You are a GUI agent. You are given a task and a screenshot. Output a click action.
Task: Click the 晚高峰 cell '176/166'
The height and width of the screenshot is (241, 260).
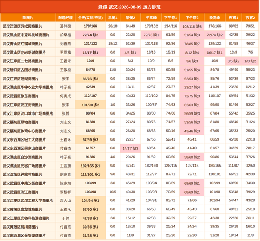(215, 26)
